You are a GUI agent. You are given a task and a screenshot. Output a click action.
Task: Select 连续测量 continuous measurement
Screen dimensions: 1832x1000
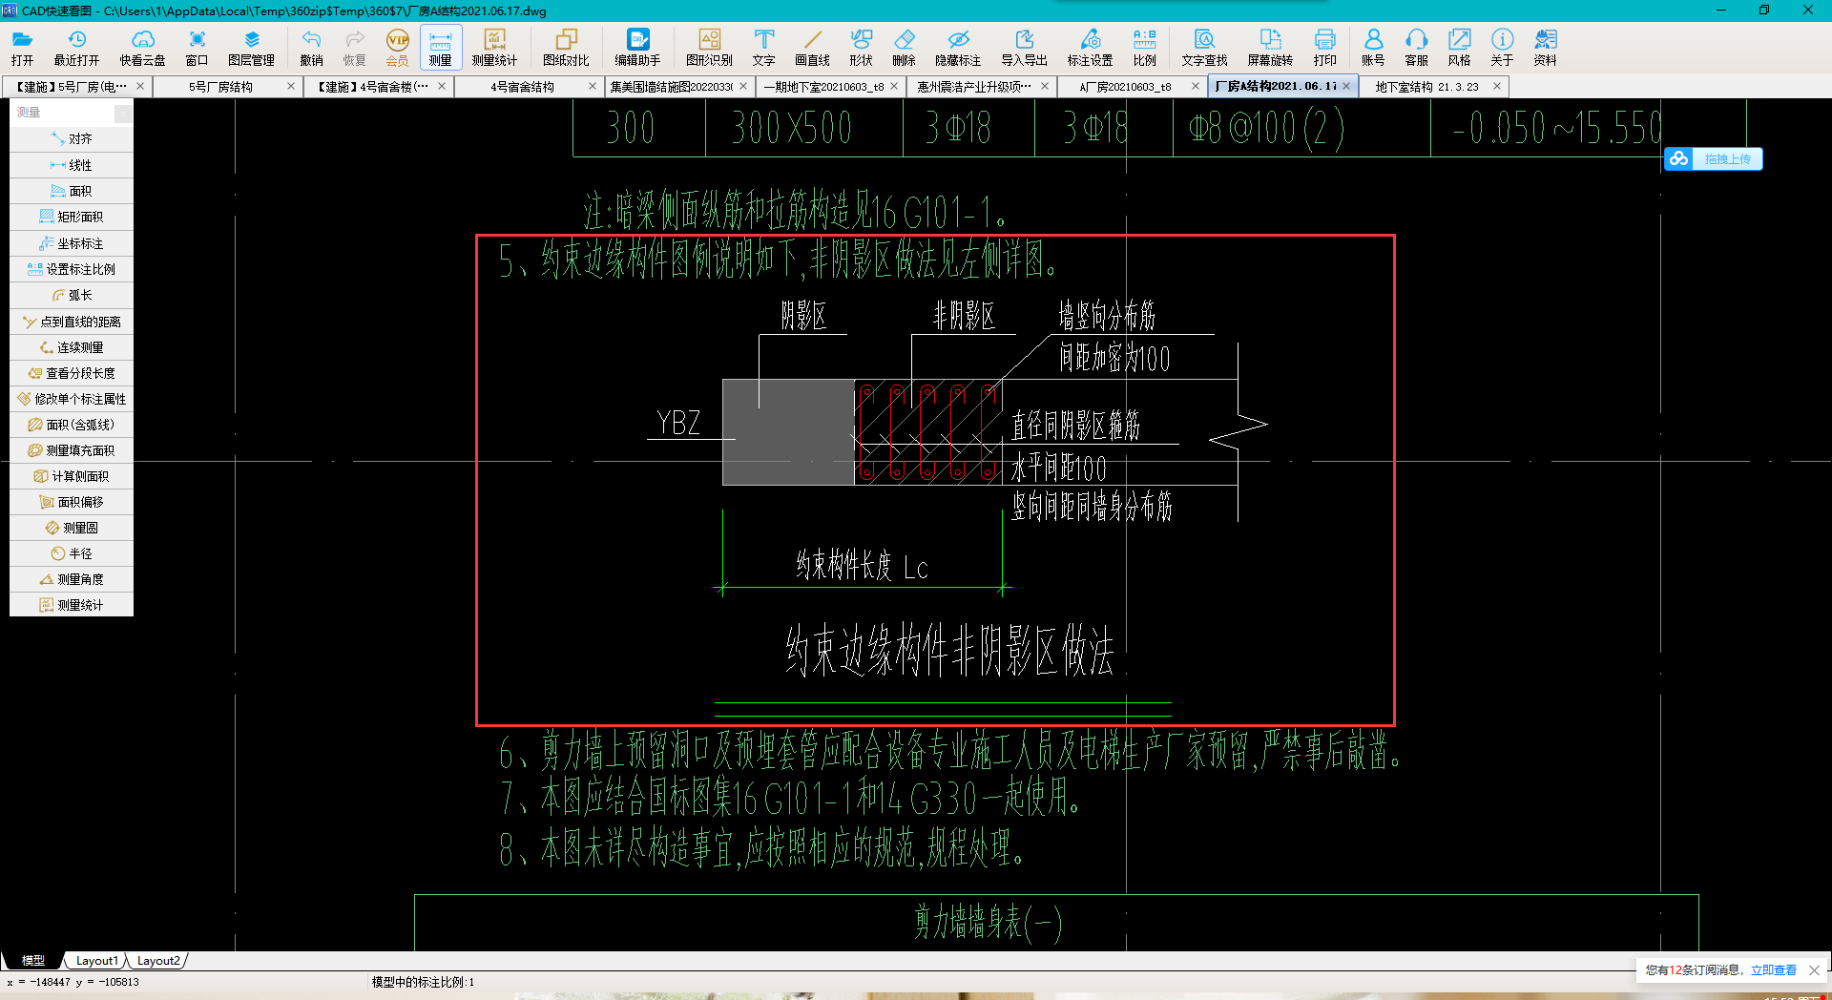(72, 347)
